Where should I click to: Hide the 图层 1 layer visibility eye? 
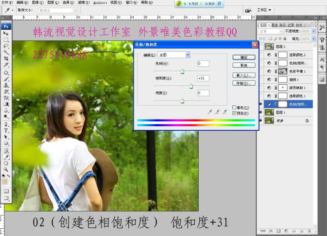260,113
